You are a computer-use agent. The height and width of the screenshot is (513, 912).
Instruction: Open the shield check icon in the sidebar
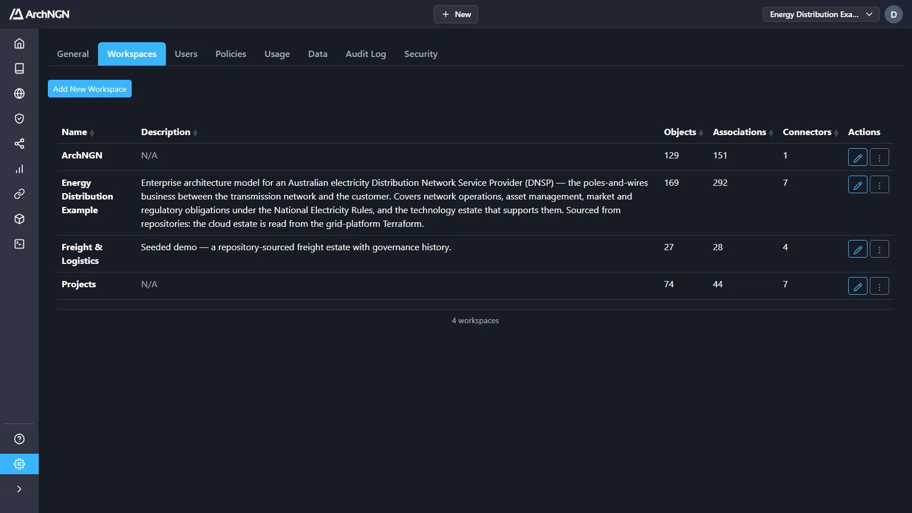pos(19,119)
